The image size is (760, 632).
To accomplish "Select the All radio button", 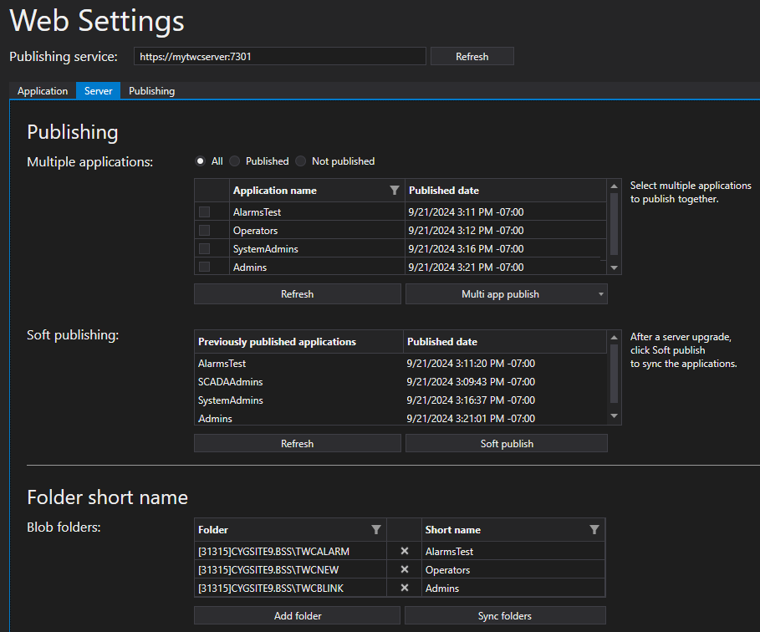I will pos(200,161).
